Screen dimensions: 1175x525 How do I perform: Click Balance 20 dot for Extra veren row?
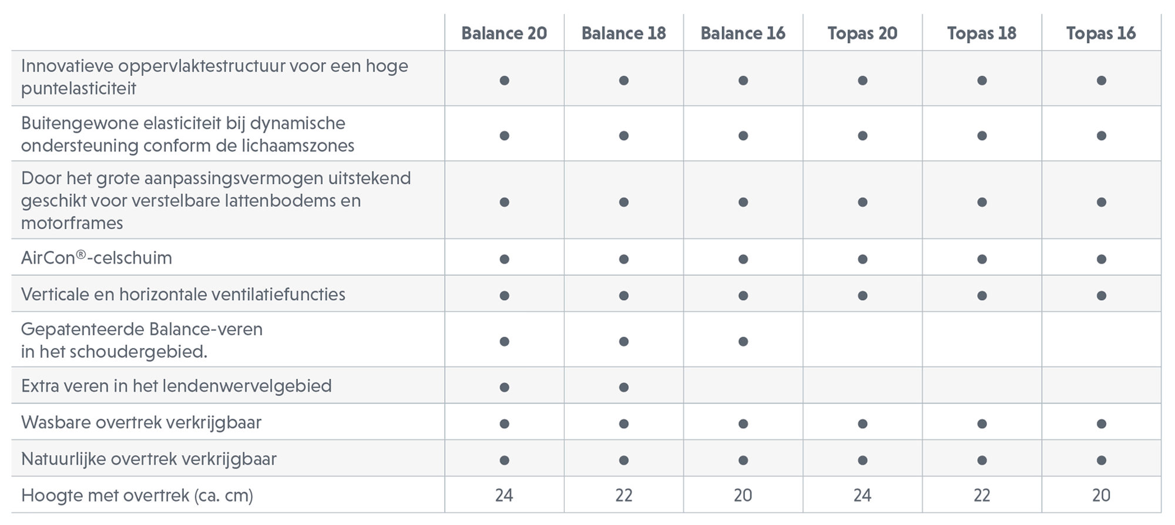tap(504, 387)
